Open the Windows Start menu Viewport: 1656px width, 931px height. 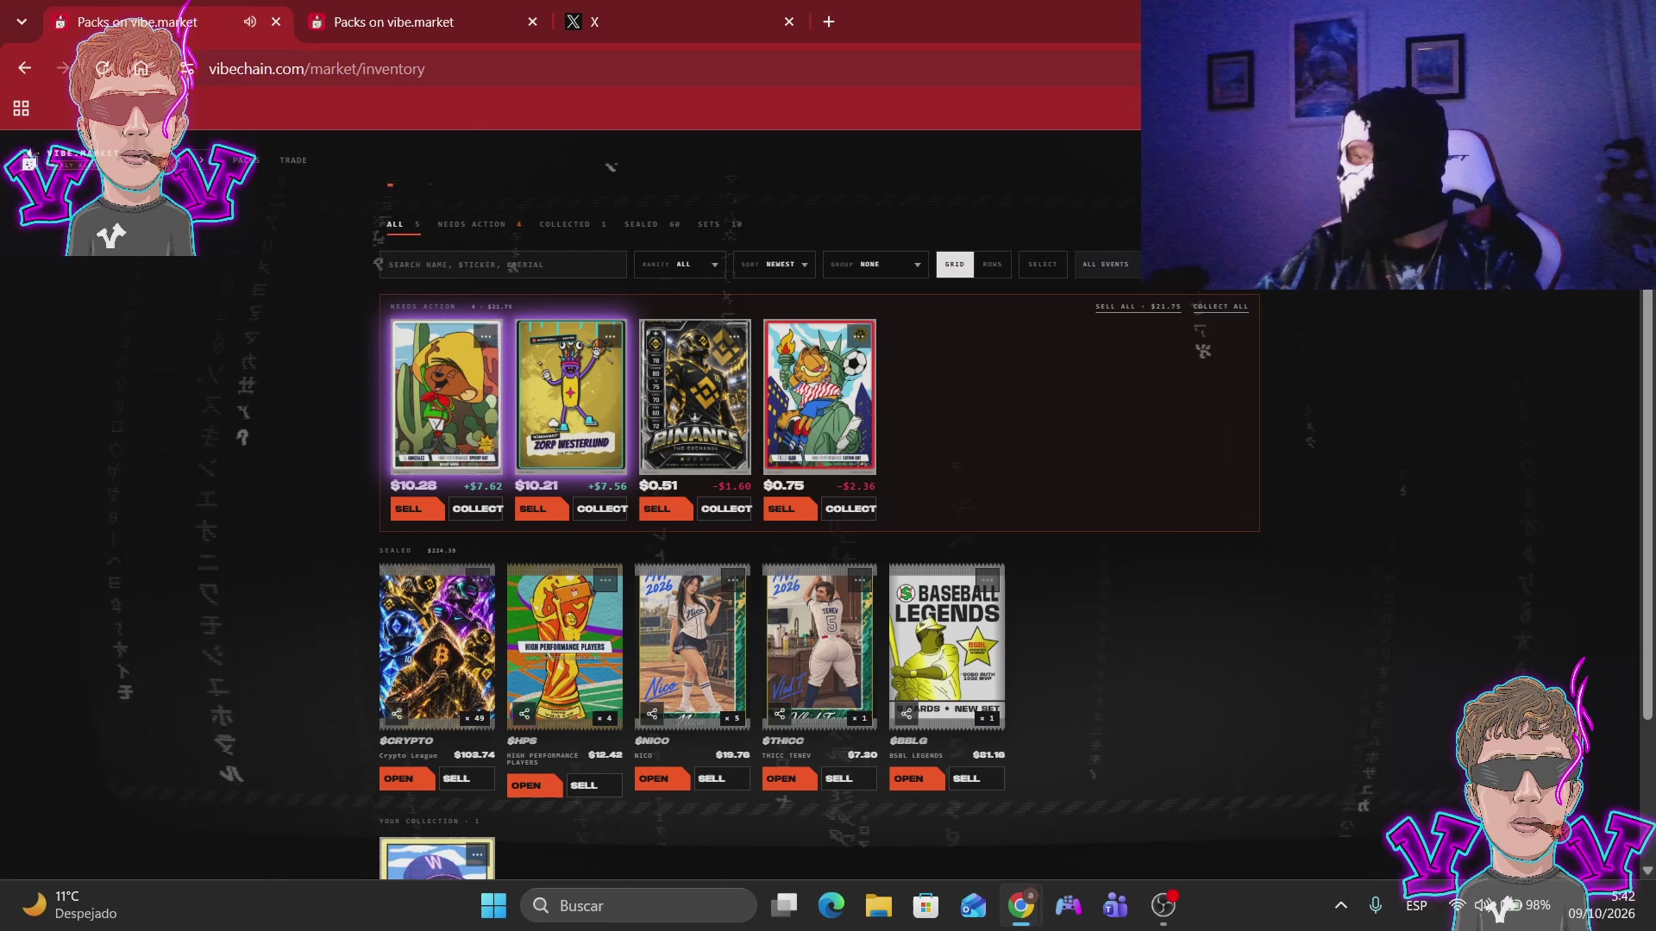[x=493, y=905]
